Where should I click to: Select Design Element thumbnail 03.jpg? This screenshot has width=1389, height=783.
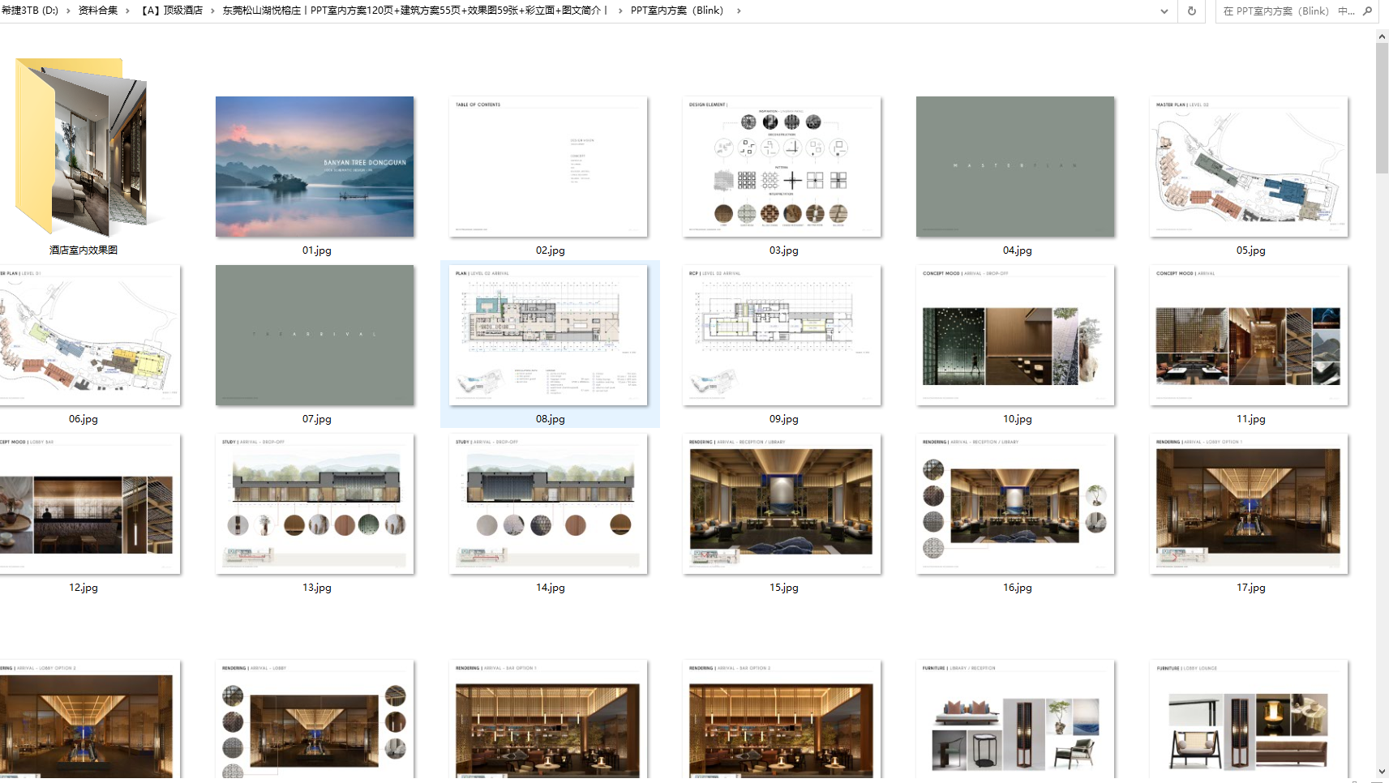coord(782,166)
